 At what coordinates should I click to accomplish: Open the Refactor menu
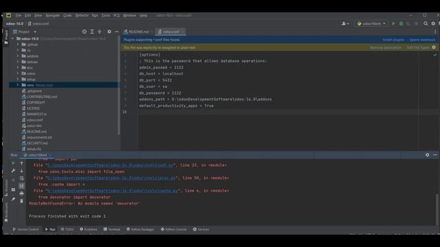click(x=82, y=15)
